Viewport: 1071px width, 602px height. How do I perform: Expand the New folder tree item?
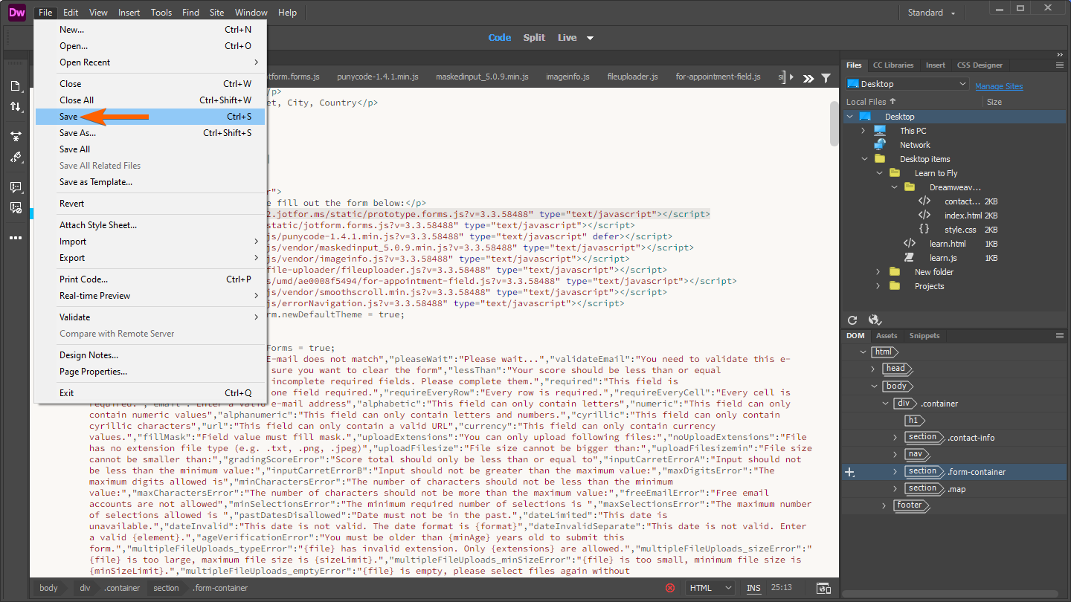[x=878, y=272]
